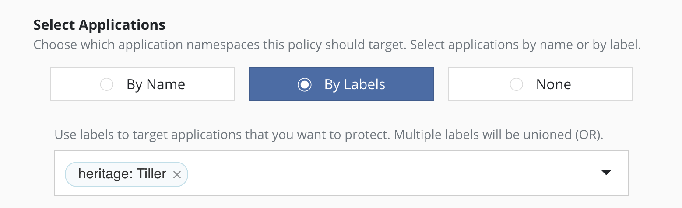Click the 'Choose which application namespaces' description
Viewport: 682px width, 208px height.
(337, 45)
